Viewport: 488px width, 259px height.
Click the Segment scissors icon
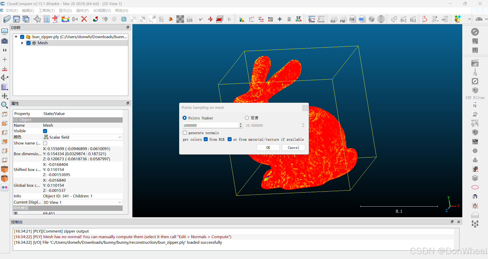(x=201, y=19)
